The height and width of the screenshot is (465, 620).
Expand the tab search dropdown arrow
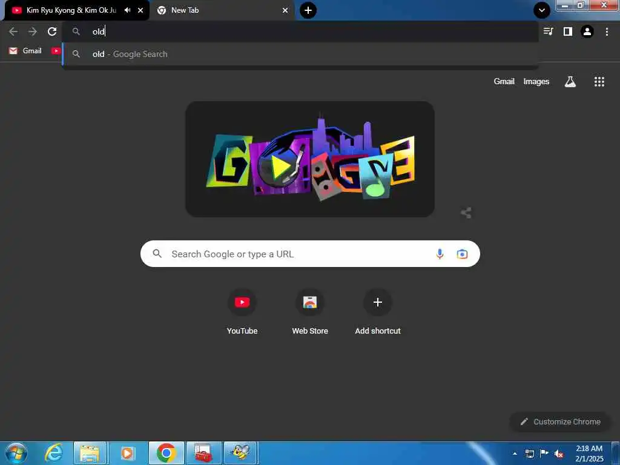[542, 10]
